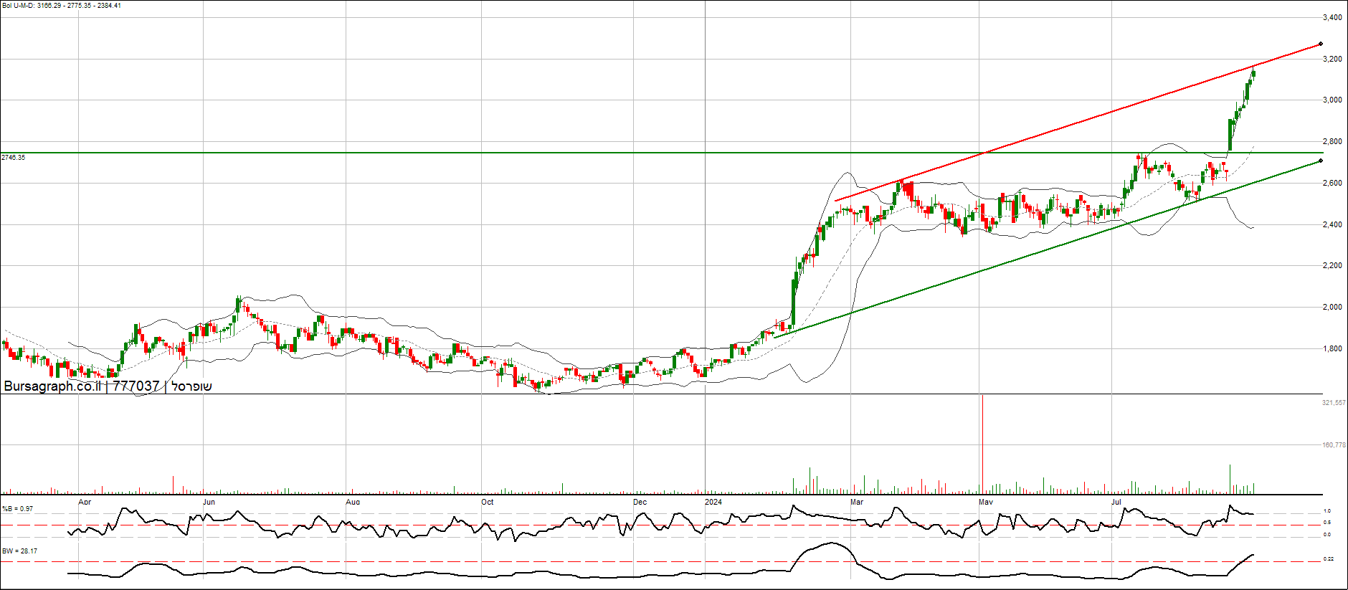Click the Oct date axis label
Image resolution: width=1348 pixels, height=590 pixels.
(x=487, y=502)
